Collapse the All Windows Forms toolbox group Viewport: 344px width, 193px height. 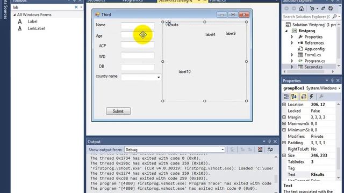pyautogui.click(x=15, y=14)
